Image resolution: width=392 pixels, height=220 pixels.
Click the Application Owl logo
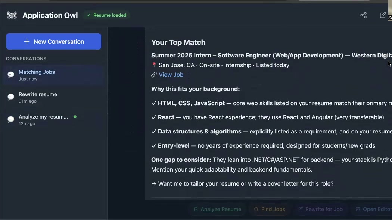point(12,15)
